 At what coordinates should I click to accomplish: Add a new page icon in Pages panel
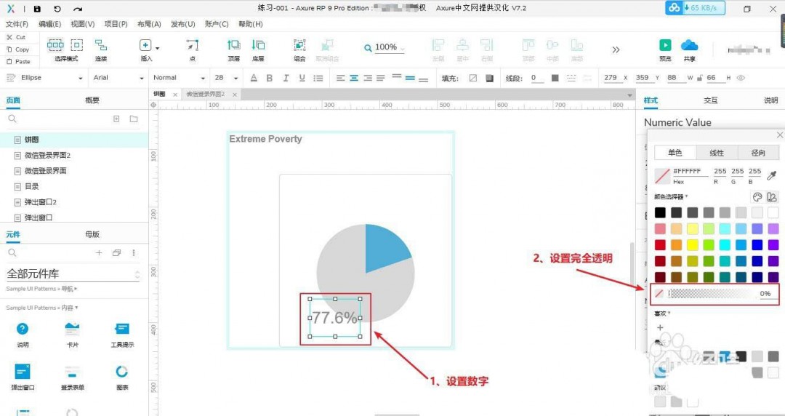[116, 119]
